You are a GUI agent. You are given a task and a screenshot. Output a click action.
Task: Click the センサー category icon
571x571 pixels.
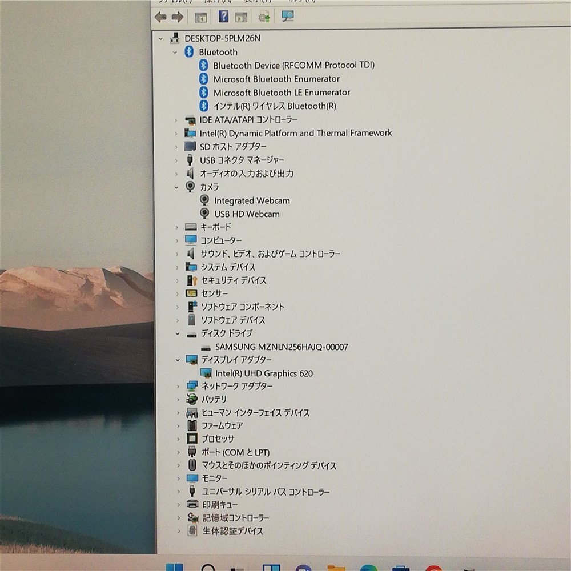pyautogui.click(x=191, y=293)
